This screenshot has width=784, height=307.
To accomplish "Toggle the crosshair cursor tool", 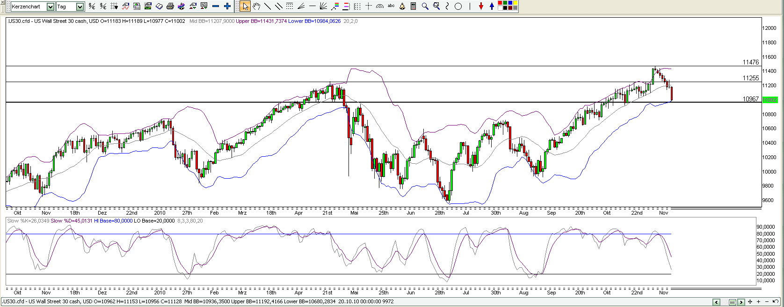I will pos(369,6).
